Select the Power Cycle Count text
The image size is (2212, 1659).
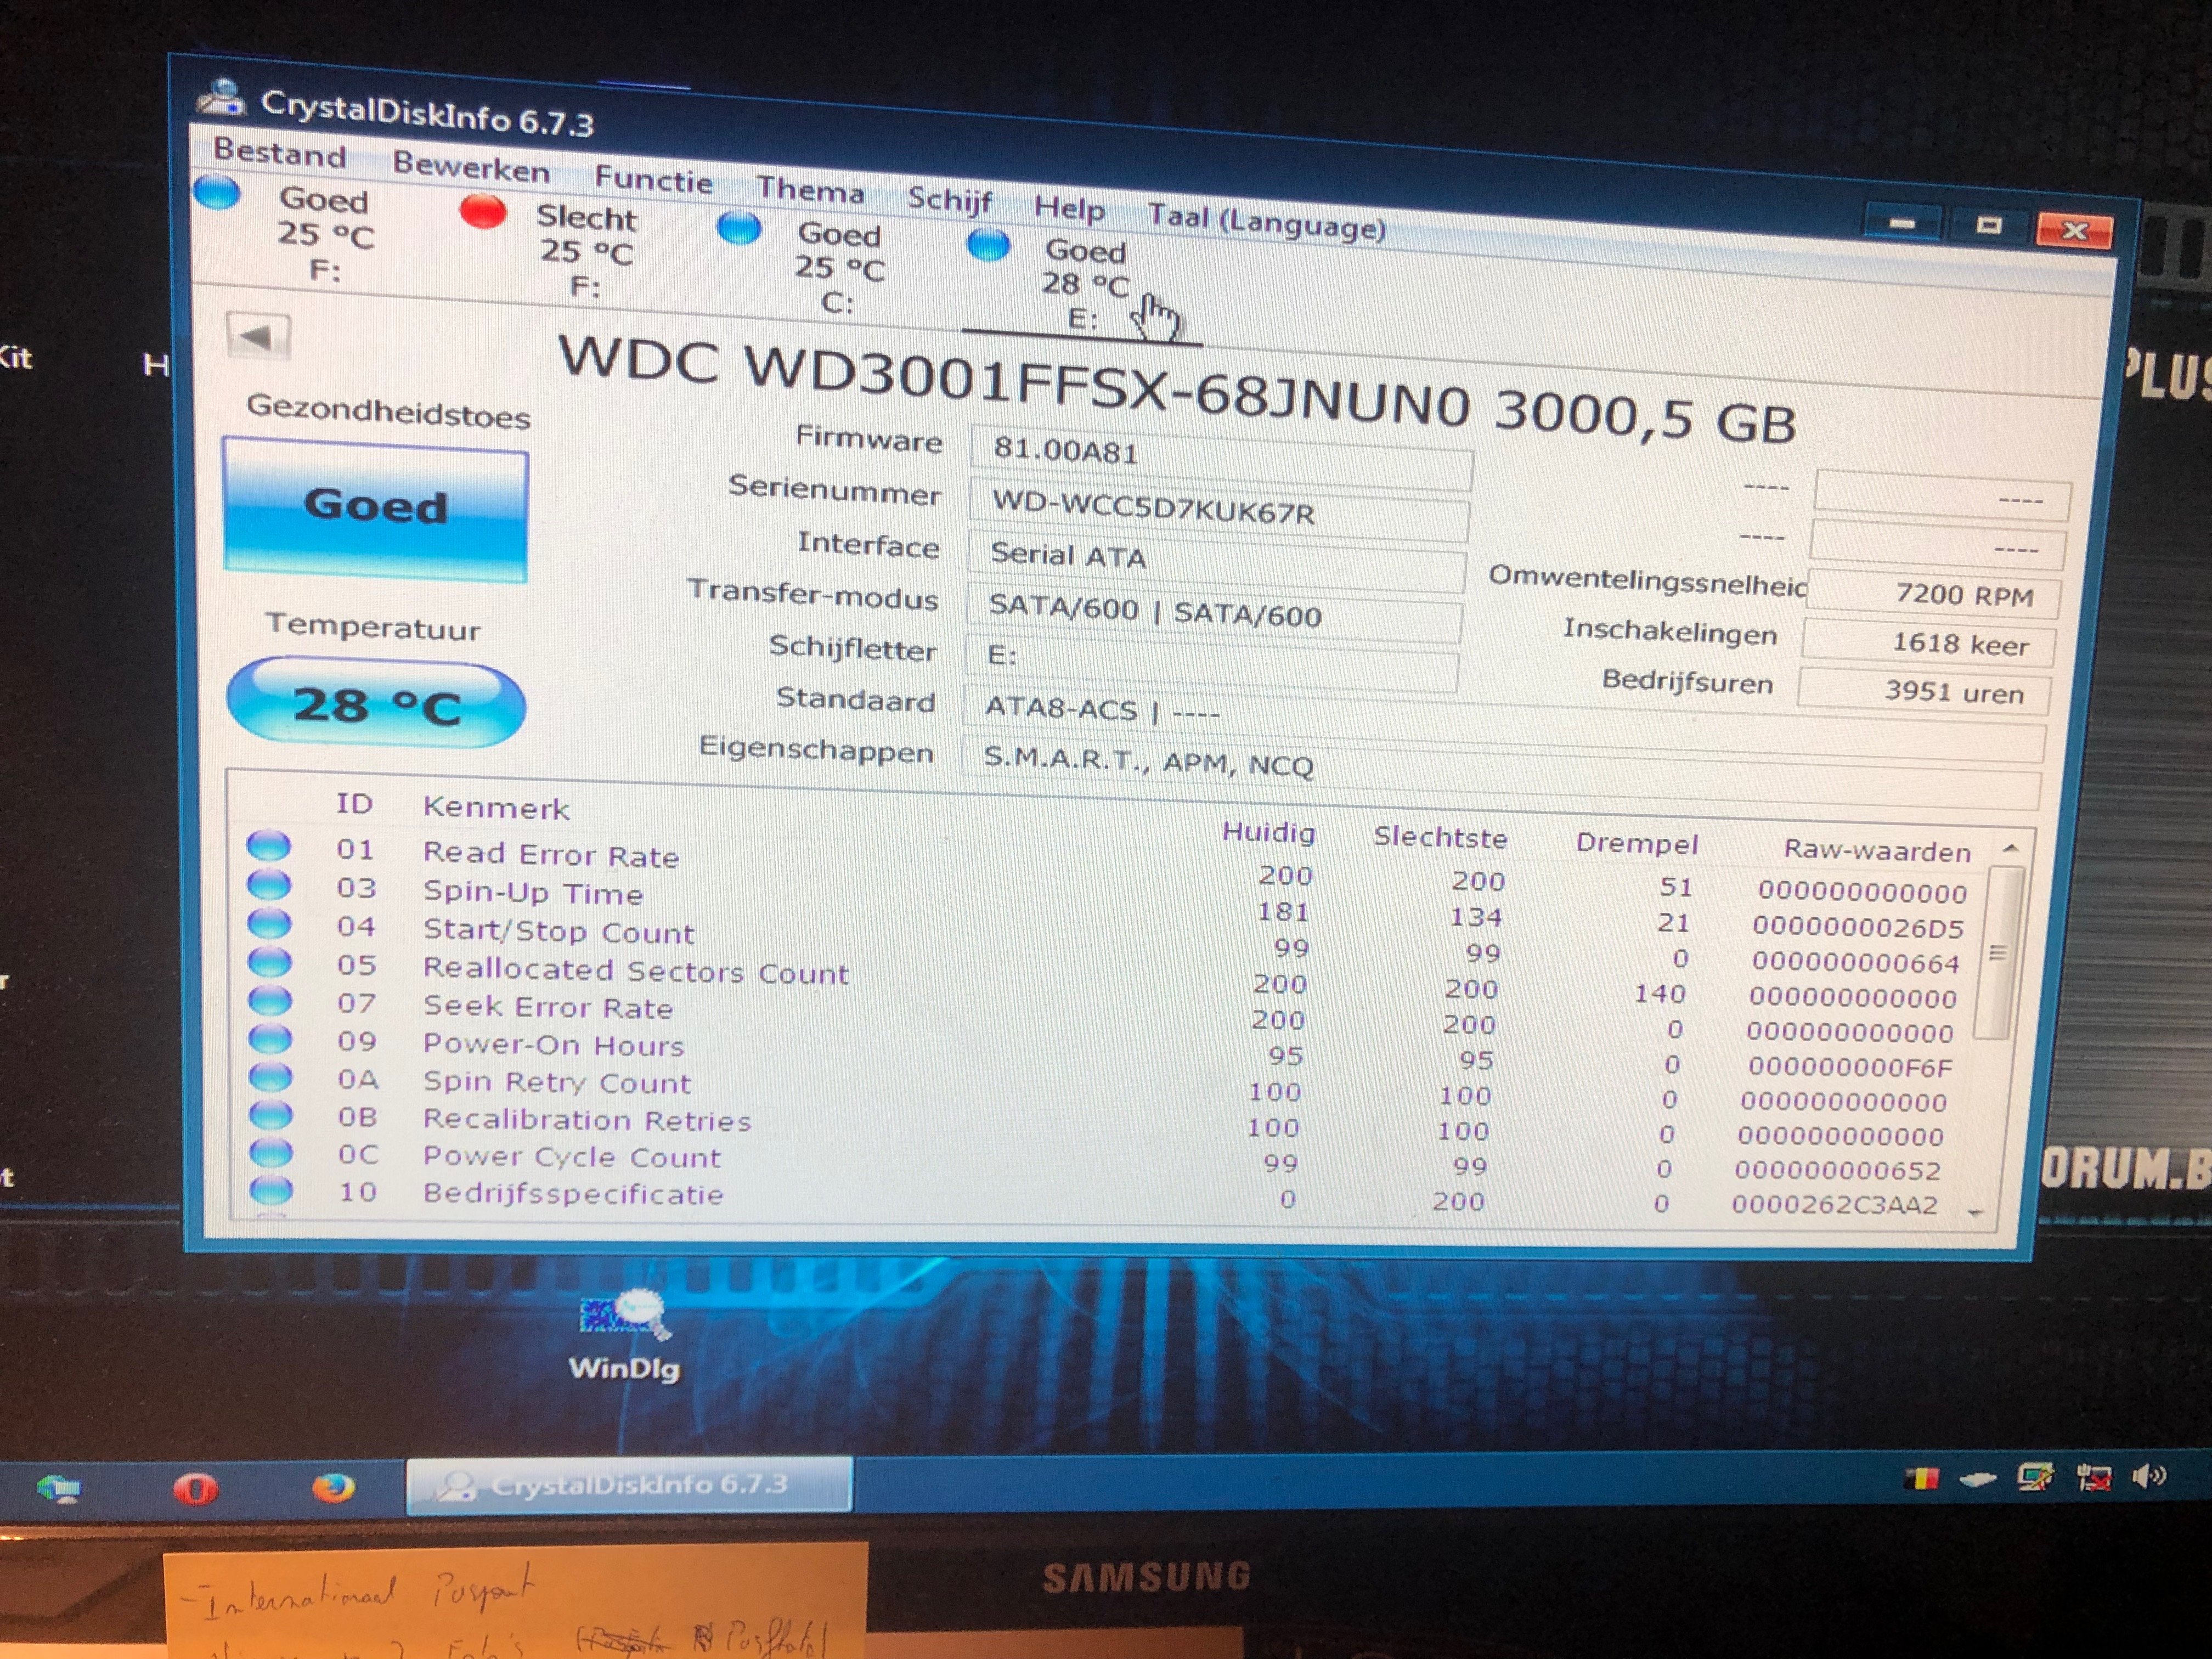click(571, 1156)
